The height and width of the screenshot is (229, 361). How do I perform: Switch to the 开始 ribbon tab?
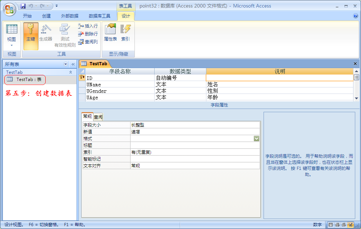[x=27, y=16]
